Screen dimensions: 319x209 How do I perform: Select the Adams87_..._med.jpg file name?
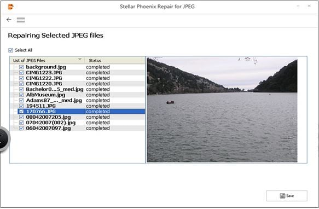pos(54,100)
